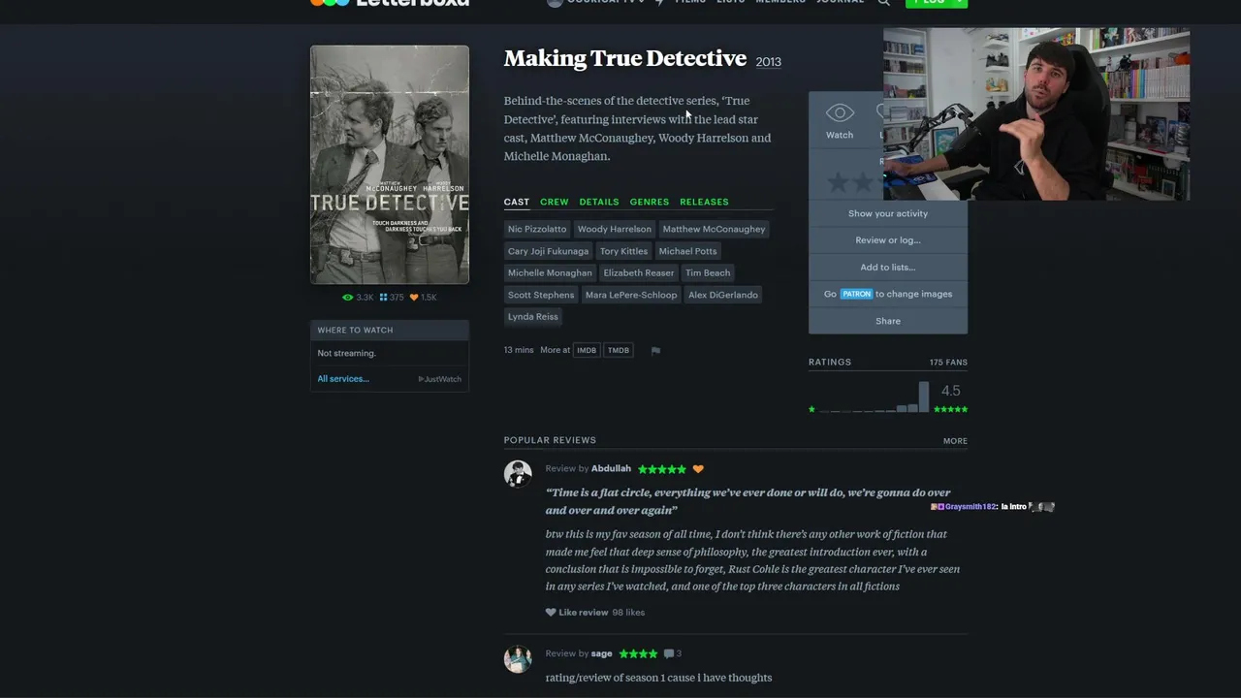The height and width of the screenshot is (698, 1241).
Task: Click the green eye watched-count icon under poster
Action: click(348, 298)
